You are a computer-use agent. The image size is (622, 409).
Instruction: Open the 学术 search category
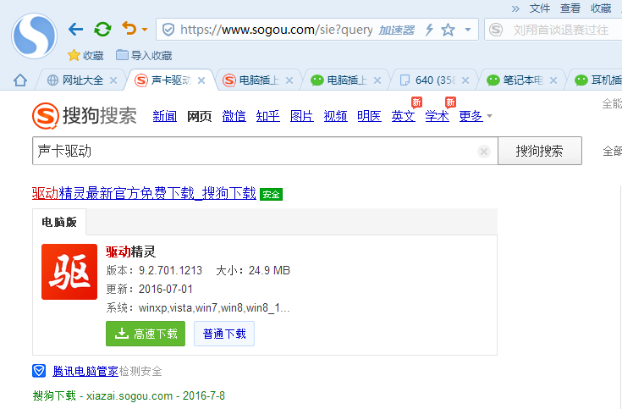[x=438, y=116]
